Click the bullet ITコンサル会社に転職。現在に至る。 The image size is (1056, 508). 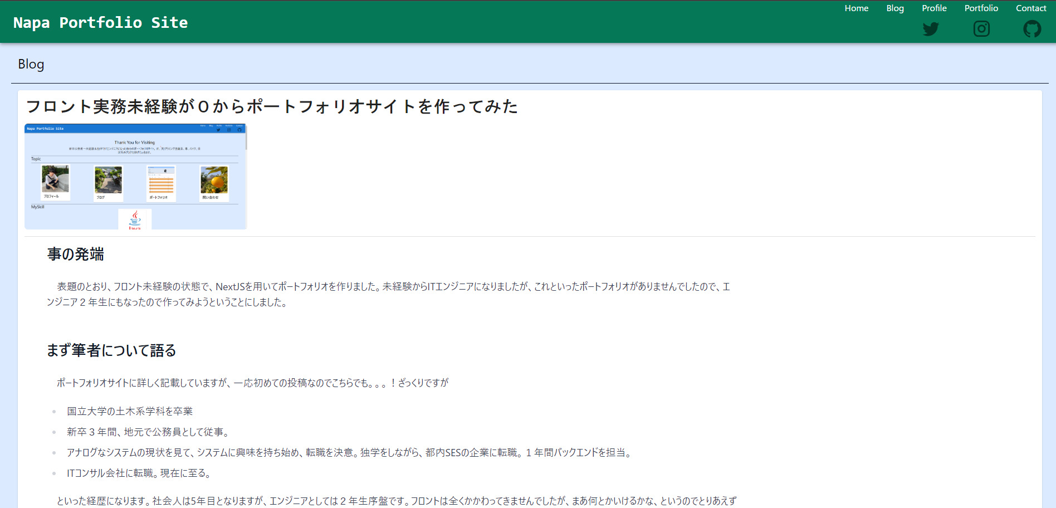(140, 473)
